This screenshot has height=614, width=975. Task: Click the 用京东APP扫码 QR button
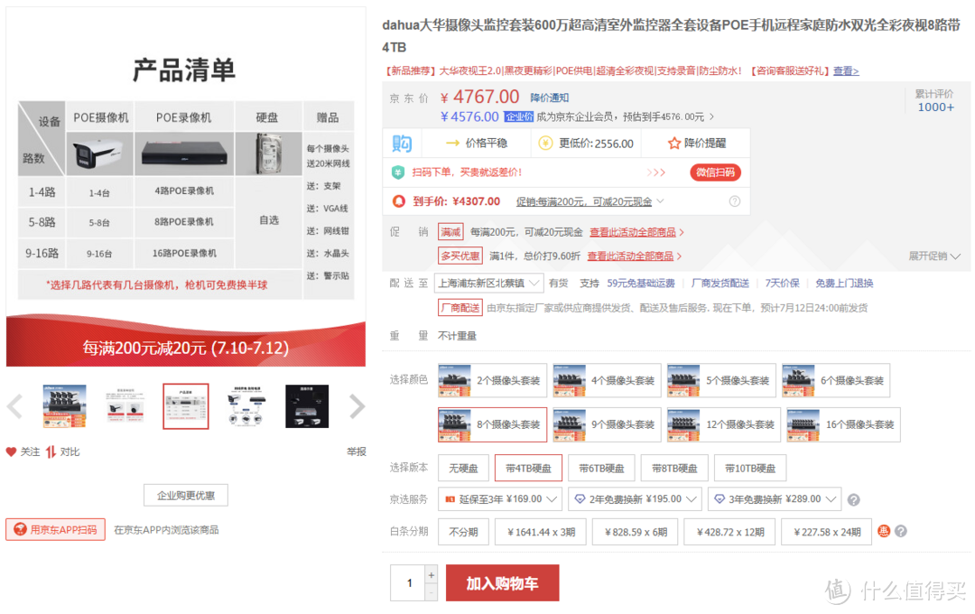tap(55, 529)
